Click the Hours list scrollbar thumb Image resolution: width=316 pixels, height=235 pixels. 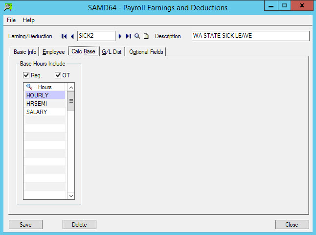pyautogui.click(x=71, y=101)
